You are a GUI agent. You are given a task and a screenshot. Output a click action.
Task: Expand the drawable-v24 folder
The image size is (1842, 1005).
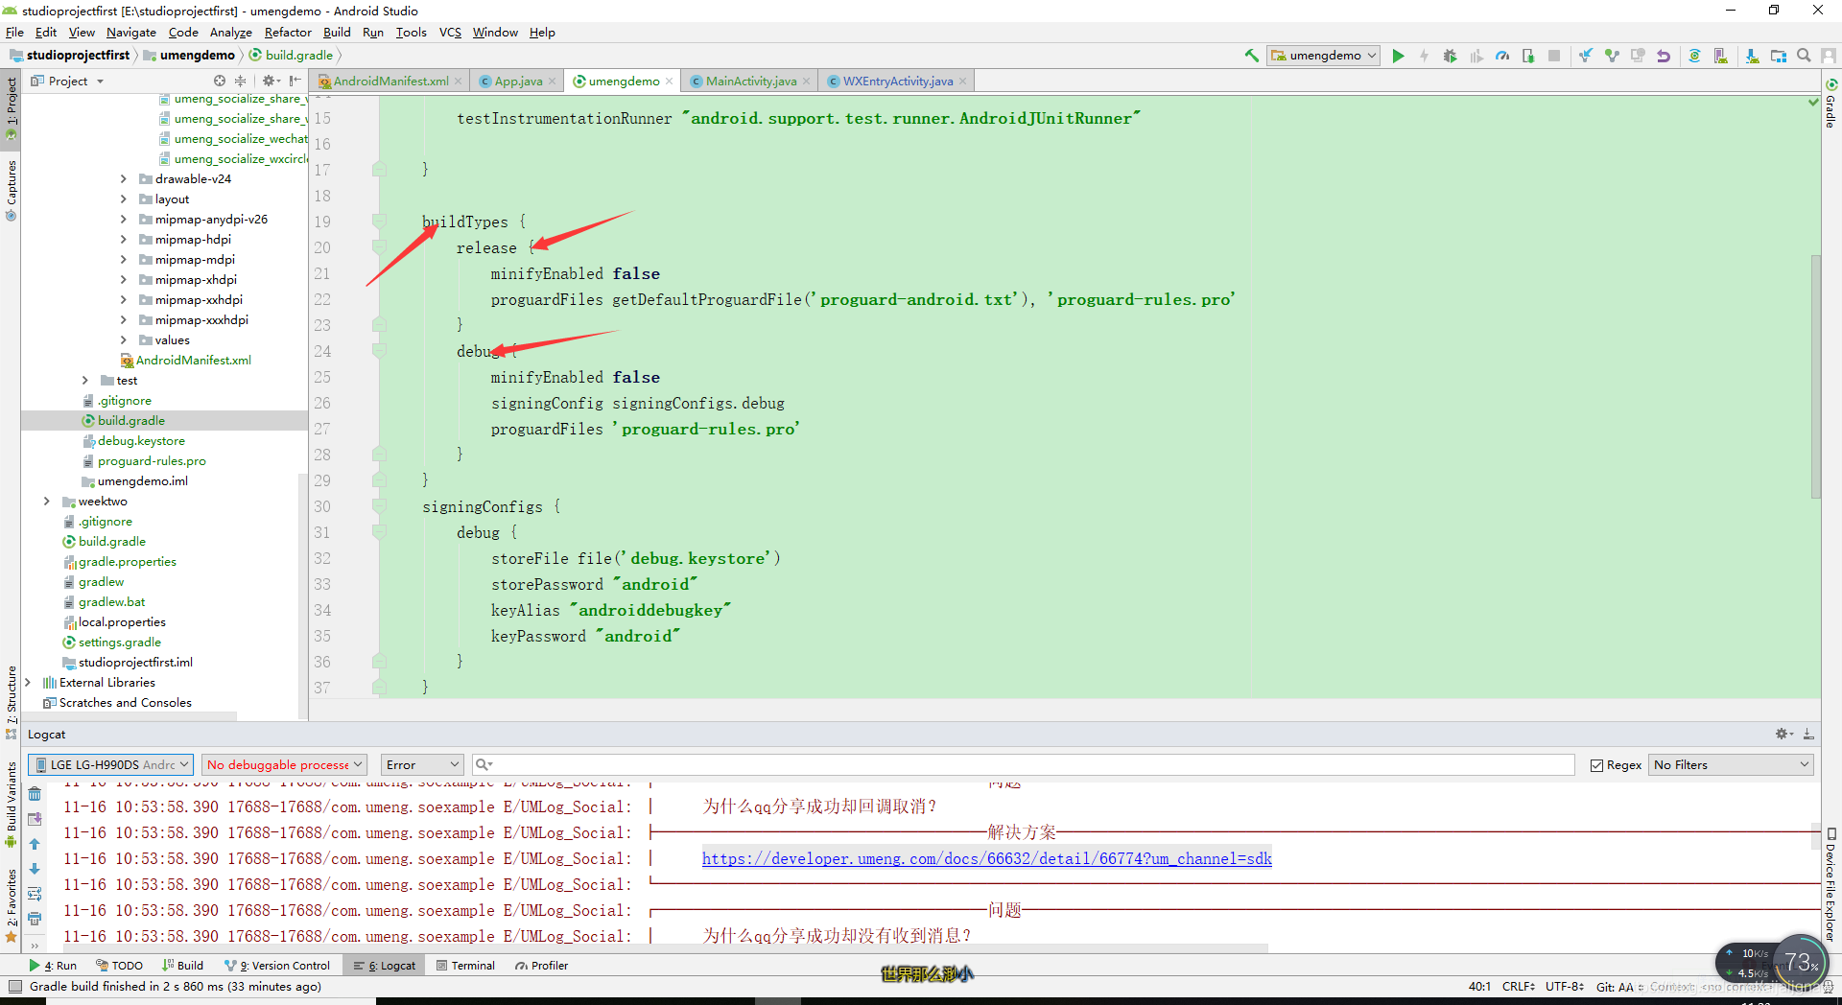click(x=124, y=179)
